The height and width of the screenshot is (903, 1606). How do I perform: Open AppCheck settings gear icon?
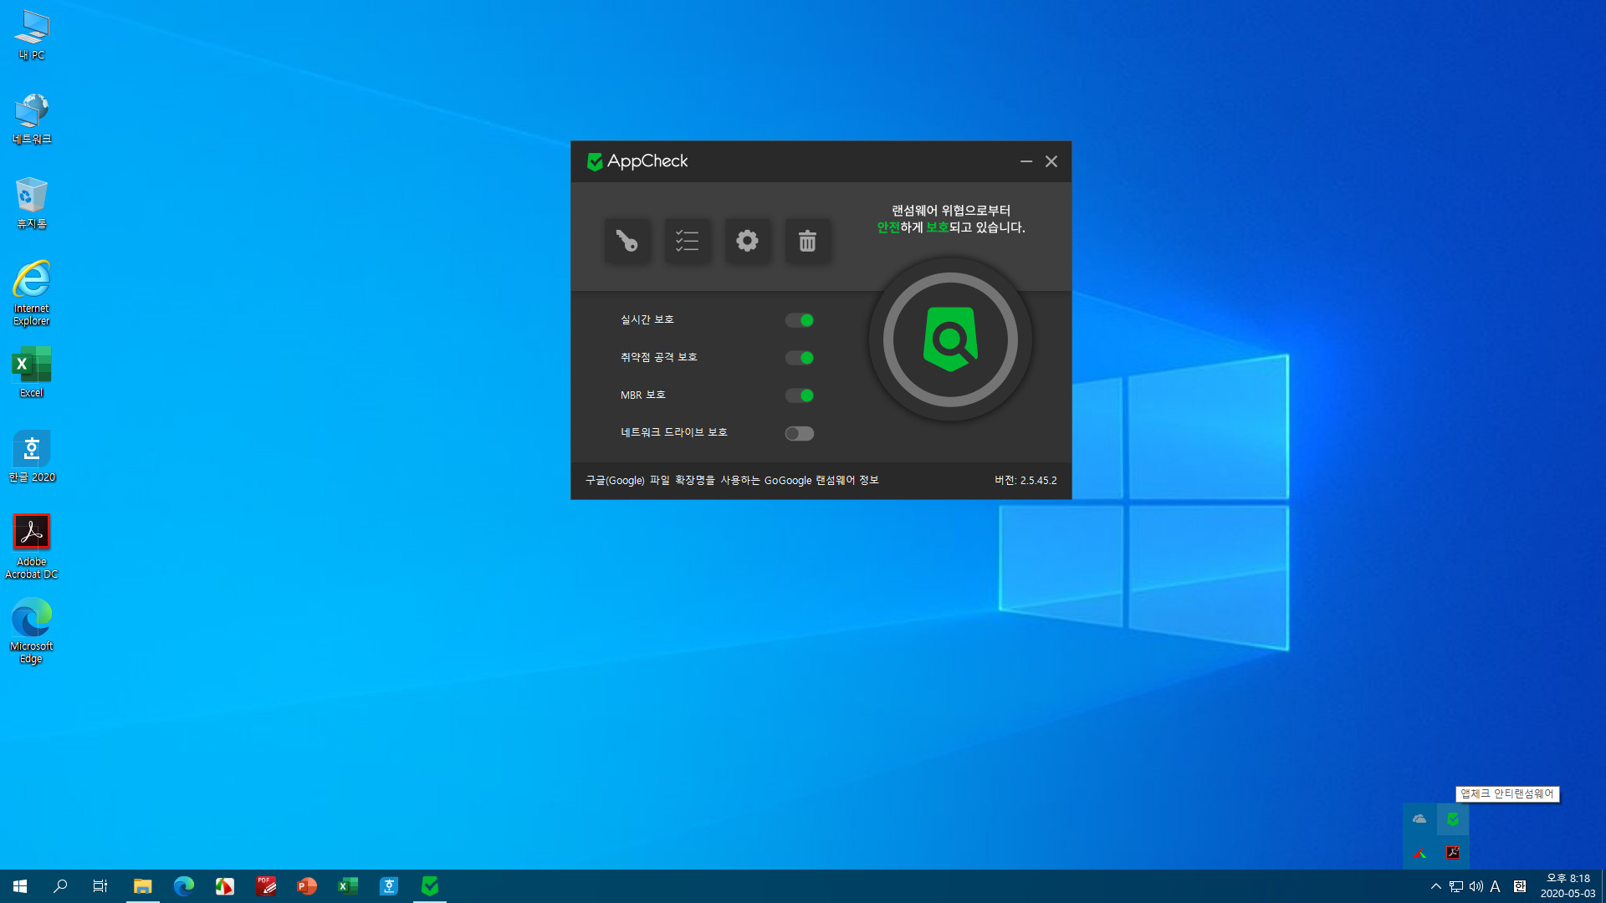pos(748,241)
